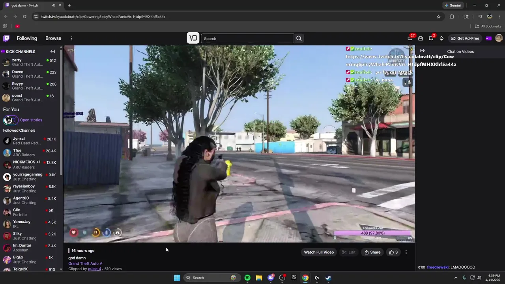The image size is (505, 284).
Task: Open Agent00 followed channel
Action: (30, 200)
